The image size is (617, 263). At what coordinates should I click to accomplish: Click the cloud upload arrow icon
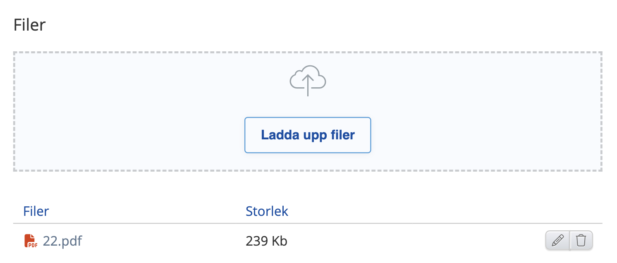tap(308, 81)
